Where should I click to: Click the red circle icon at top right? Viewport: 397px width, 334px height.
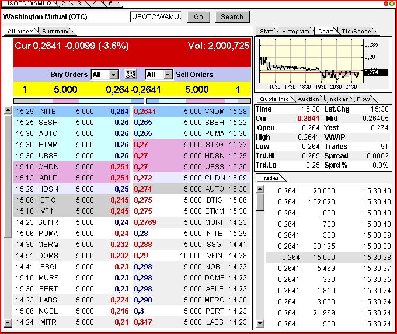tap(386, 4)
